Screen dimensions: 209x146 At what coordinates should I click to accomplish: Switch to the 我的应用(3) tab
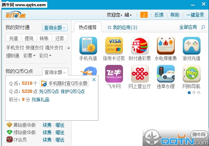point(123,27)
